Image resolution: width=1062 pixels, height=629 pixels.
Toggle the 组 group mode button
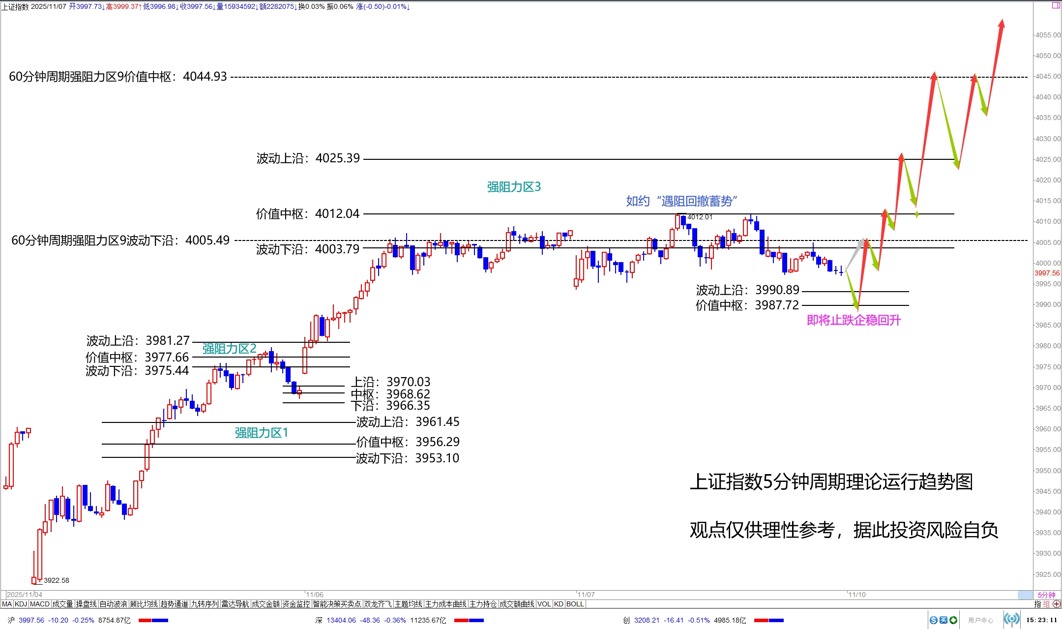point(1047,604)
